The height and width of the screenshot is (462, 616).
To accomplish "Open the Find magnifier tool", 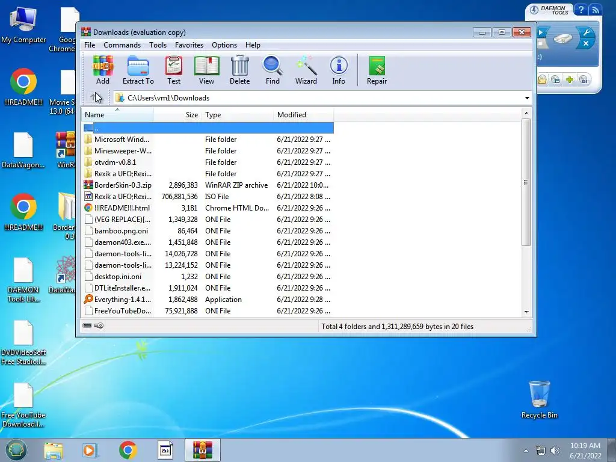I will [x=273, y=70].
